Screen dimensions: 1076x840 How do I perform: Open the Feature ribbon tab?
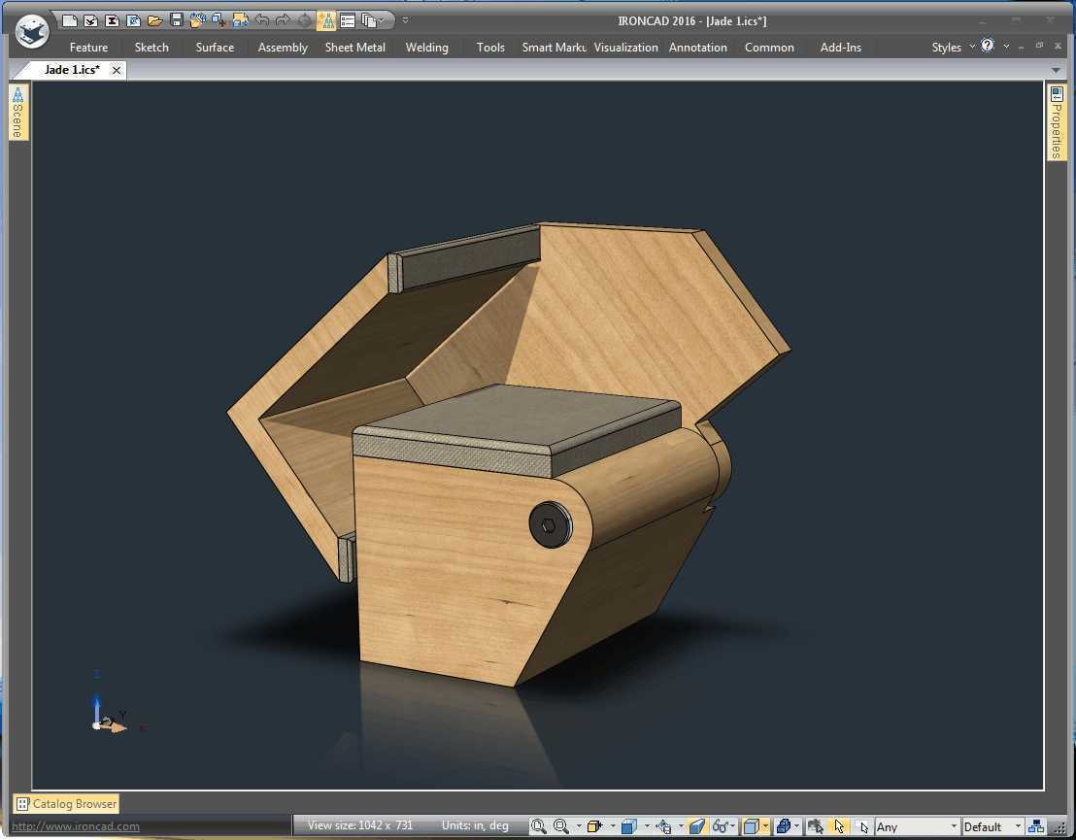click(88, 48)
